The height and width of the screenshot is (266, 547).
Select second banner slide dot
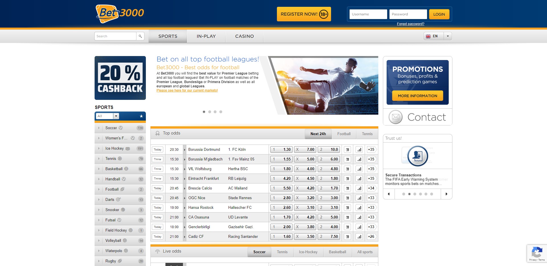tap(209, 112)
